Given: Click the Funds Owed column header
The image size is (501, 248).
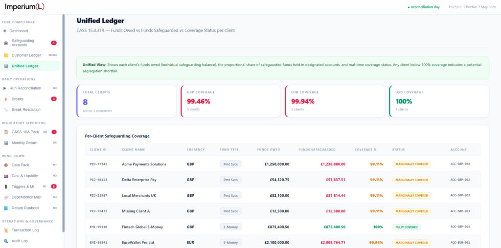Looking at the screenshot, I should (269, 149).
